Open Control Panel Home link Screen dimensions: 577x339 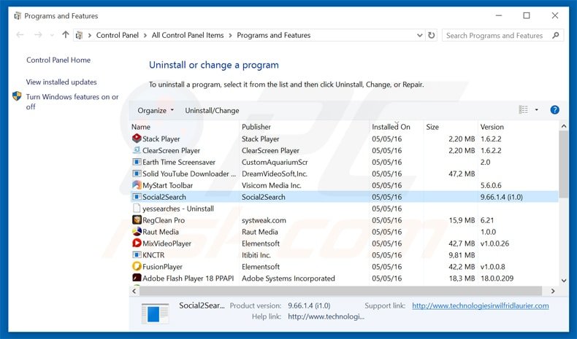tap(58, 60)
